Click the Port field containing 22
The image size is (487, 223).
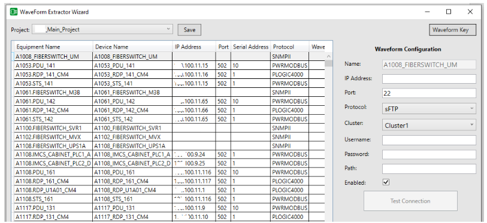(x=429, y=93)
